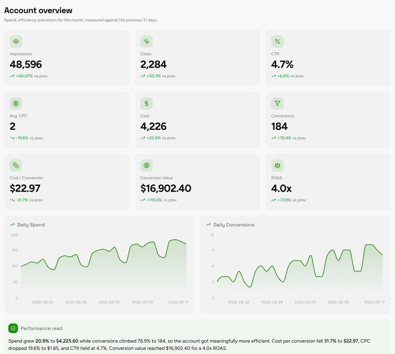The width and height of the screenshot is (395, 354).
Task: Click the down-trend arrow beside -19.6% on Avg. CPC
Action: coord(12,138)
